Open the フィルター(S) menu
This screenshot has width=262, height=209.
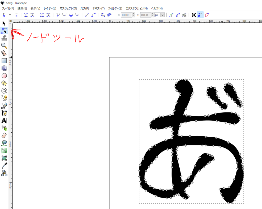click(x=115, y=8)
